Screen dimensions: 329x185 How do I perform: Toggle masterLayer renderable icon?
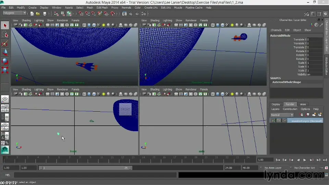point(273,121)
